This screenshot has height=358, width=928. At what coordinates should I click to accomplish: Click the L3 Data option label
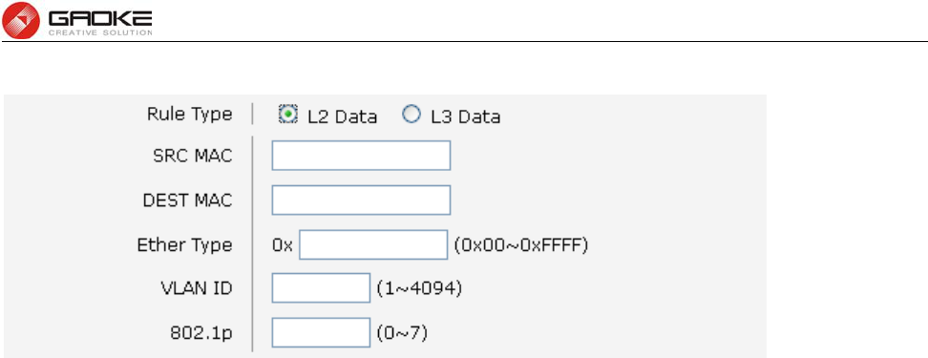[x=465, y=117]
